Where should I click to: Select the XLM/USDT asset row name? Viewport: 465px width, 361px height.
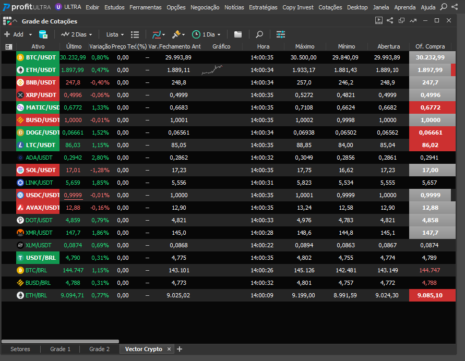pos(38,245)
